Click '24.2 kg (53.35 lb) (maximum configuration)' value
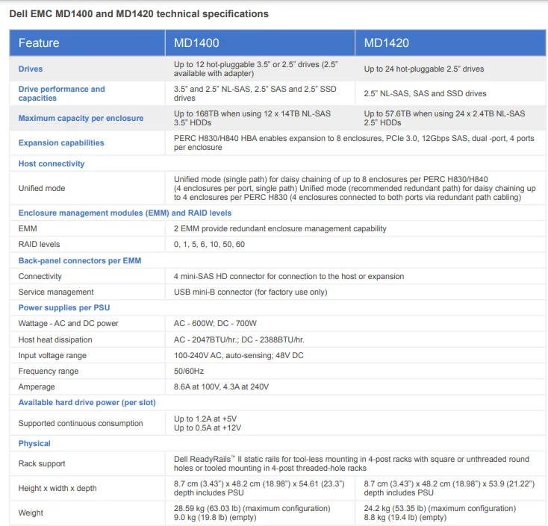Screen dimensions: 548x526 440,508
